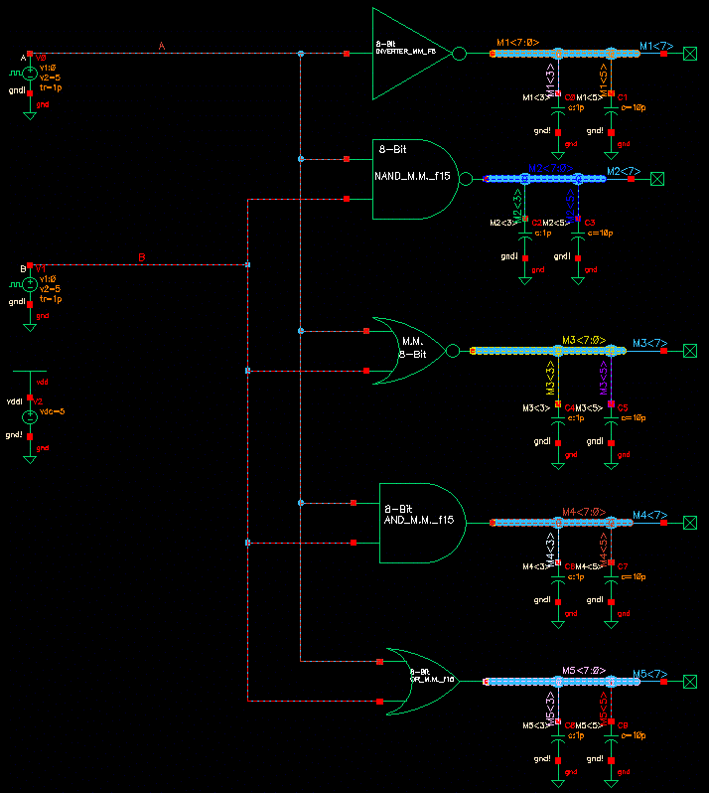Image resolution: width=709 pixels, height=793 pixels.
Task: Click the M1<7:0> thick bus wire
Action: tap(565, 53)
